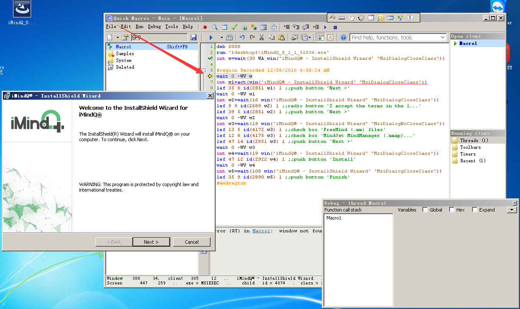Screen dimensions: 520x309
Task: Run macro with the large blue play icon
Action: pyautogui.click(x=211, y=37)
